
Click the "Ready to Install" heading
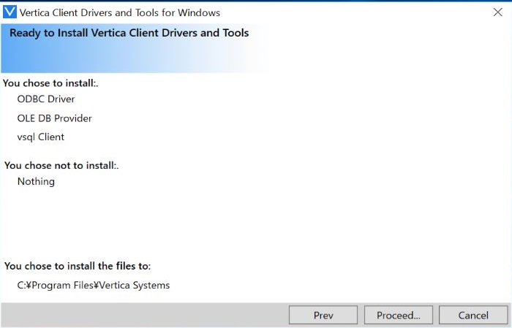[x=129, y=33]
